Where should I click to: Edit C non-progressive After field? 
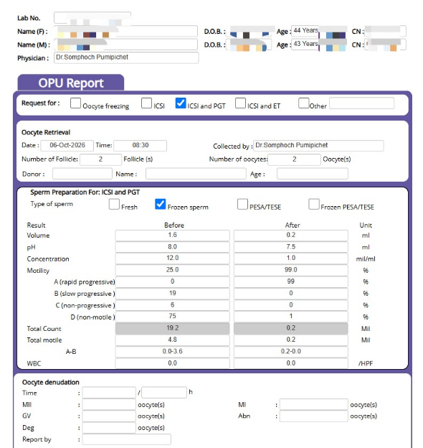point(291,305)
